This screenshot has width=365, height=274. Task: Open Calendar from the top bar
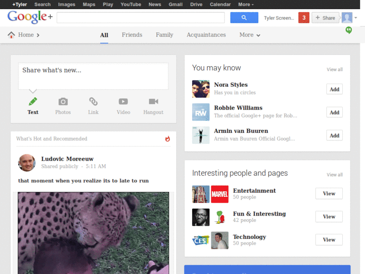point(220,5)
